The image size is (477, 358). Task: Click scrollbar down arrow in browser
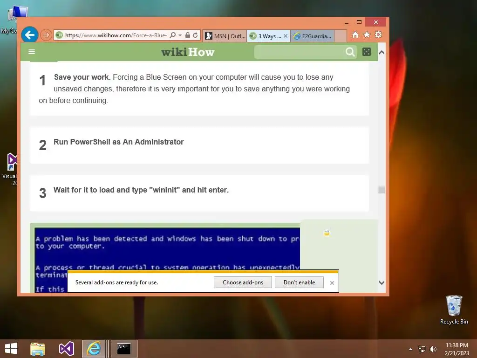click(x=382, y=282)
